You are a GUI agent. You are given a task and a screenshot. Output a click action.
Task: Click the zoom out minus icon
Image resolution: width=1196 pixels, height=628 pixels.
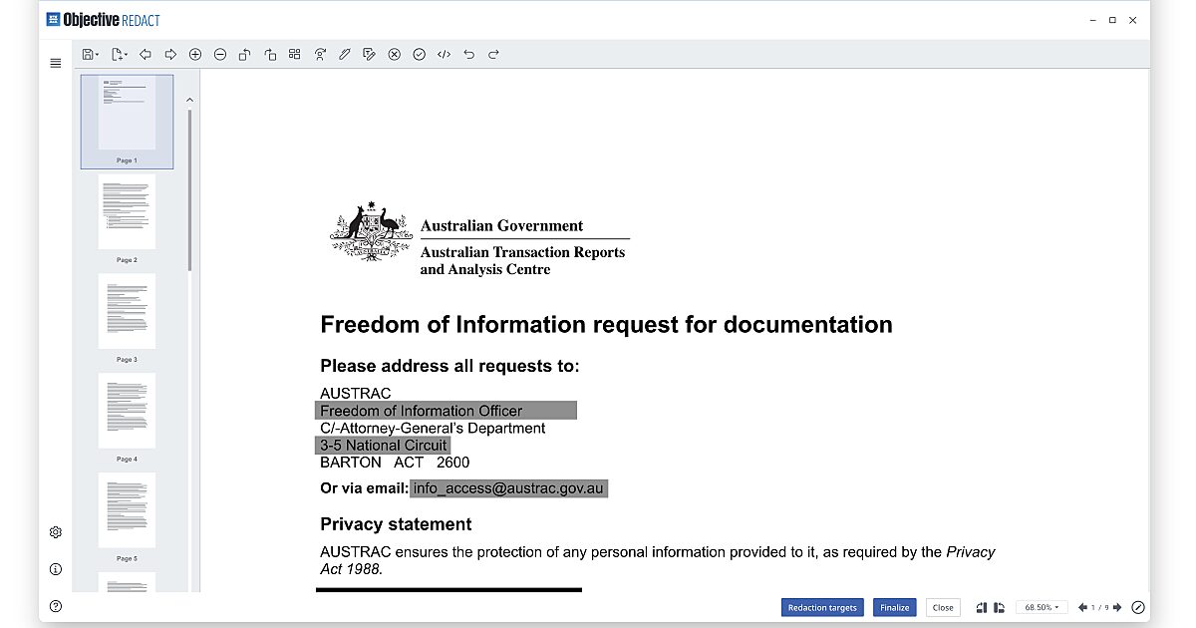click(x=220, y=55)
